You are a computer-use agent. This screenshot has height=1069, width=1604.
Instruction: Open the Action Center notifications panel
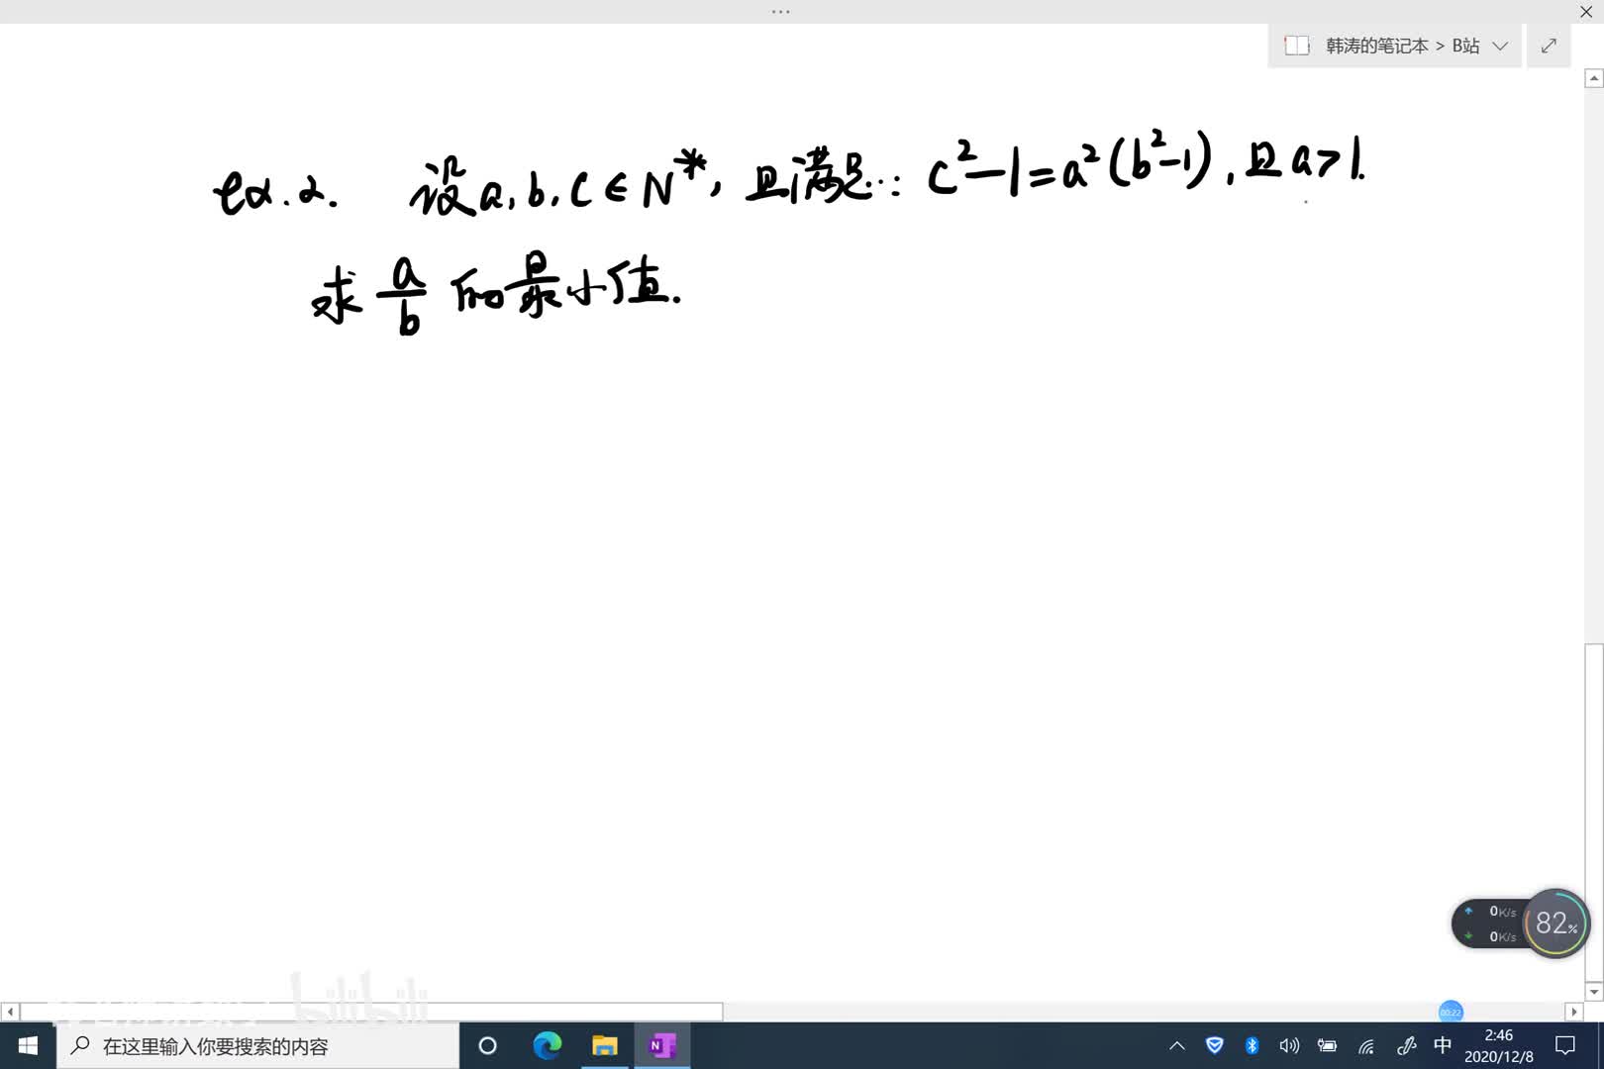(x=1565, y=1045)
